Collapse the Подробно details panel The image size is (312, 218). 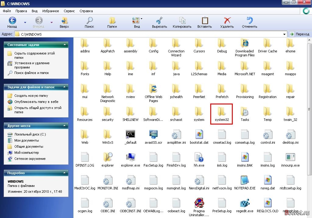point(65,173)
